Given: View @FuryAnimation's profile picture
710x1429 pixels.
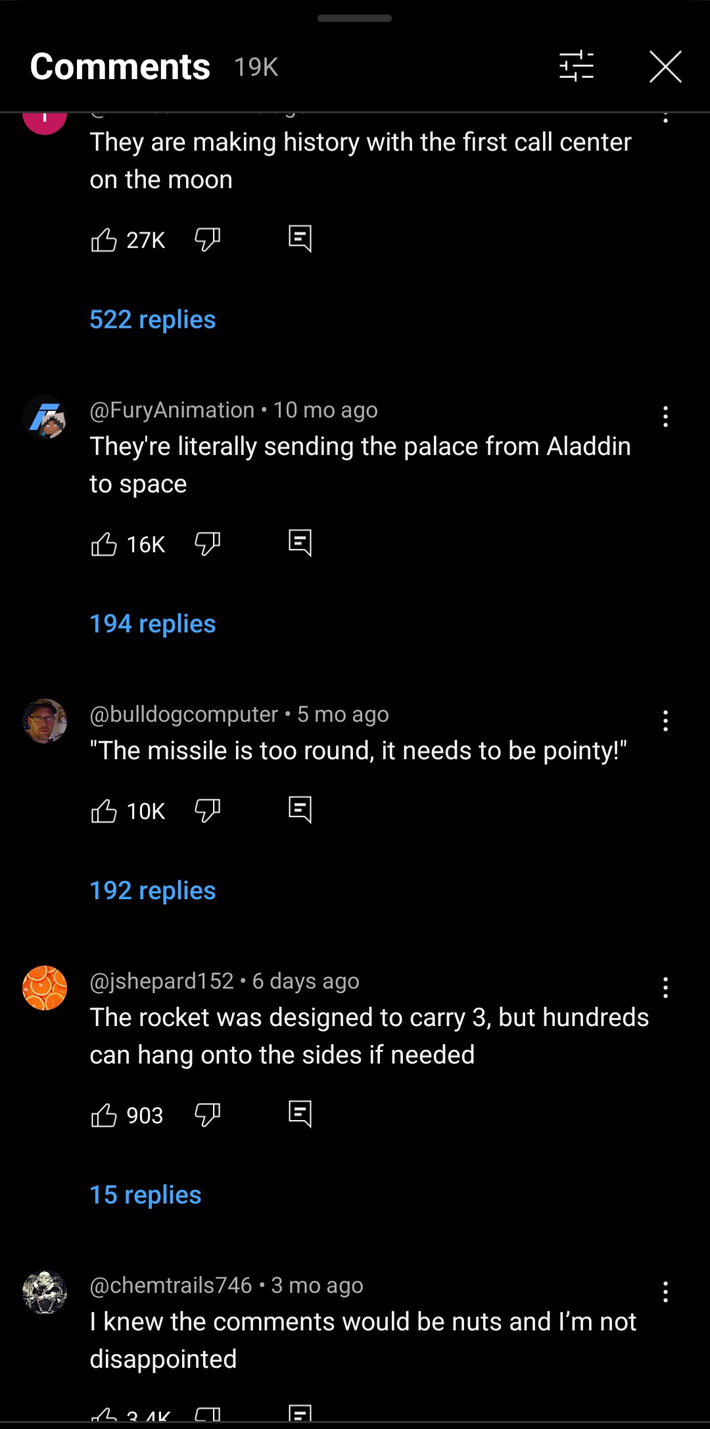Looking at the screenshot, I should click(44, 417).
